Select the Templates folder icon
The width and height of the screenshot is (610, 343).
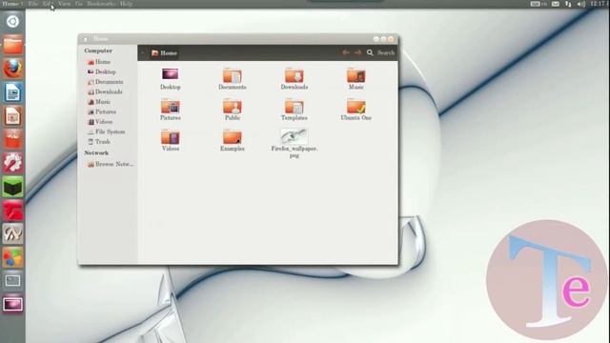pyautogui.click(x=295, y=106)
